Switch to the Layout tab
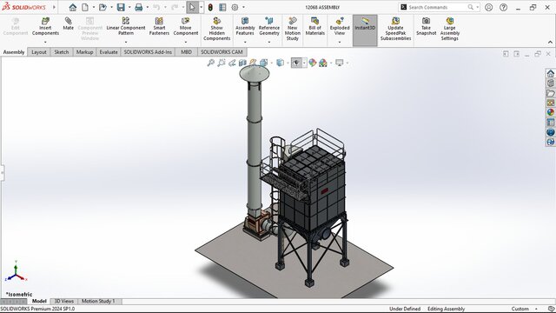 pyautogui.click(x=38, y=52)
